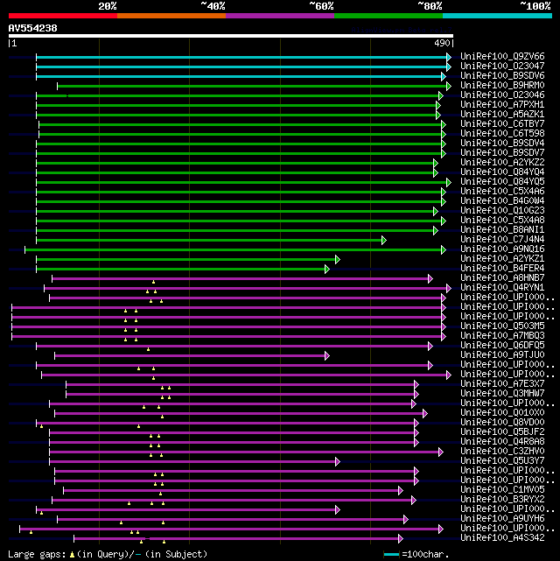
Task: Open the UniRef100_B9SDV6 hit
Action: pyautogui.click(x=502, y=75)
